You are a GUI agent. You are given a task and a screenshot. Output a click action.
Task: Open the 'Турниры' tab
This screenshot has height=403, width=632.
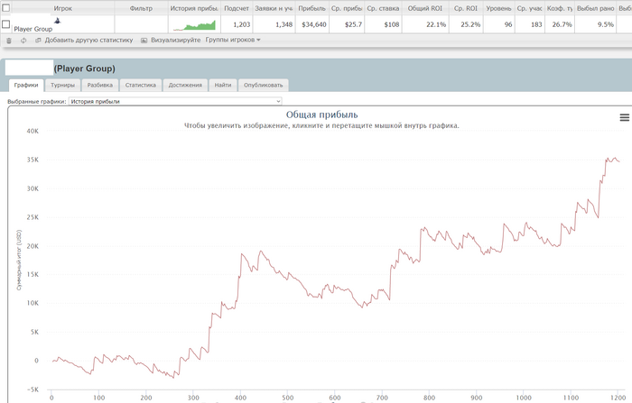62,85
